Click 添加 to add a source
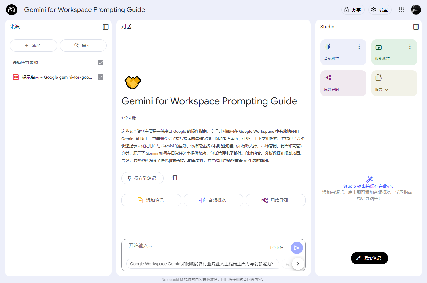Viewport: 427px width, 283px height. tap(33, 45)
